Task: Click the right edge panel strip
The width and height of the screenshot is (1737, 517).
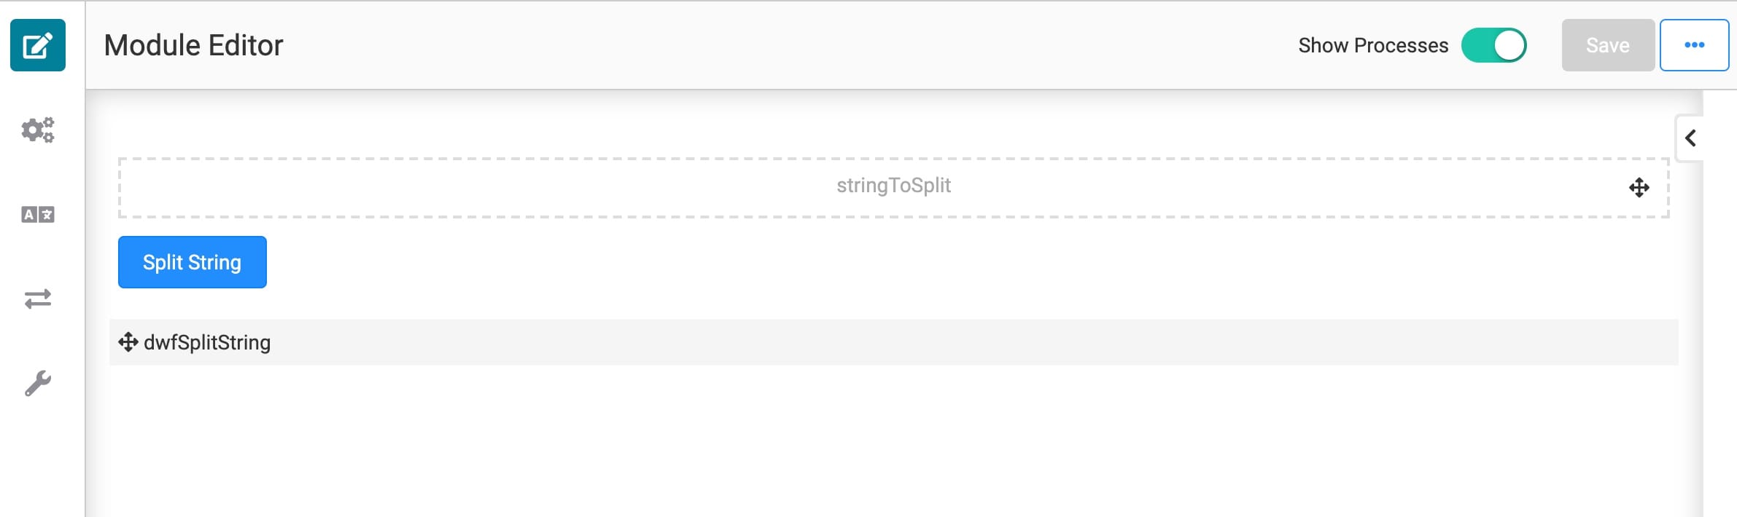Action: pos(1720,303)
